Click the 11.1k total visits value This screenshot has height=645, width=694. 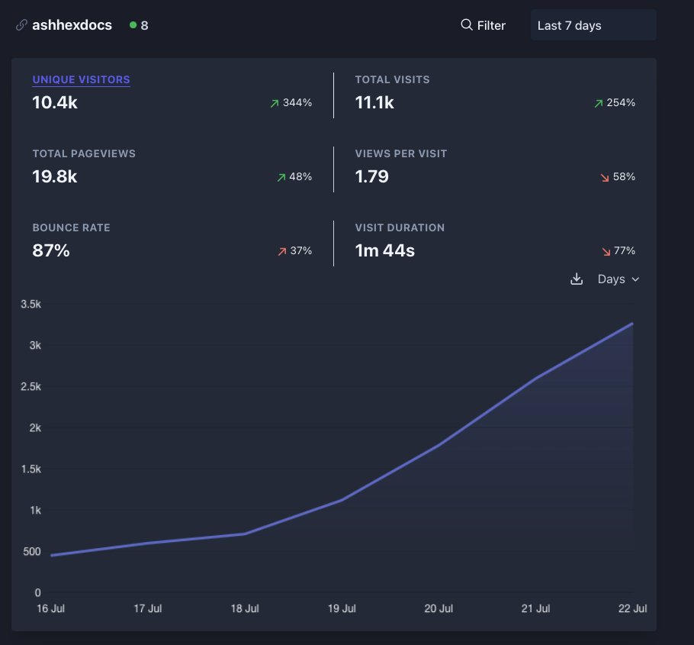coord(374,103)
